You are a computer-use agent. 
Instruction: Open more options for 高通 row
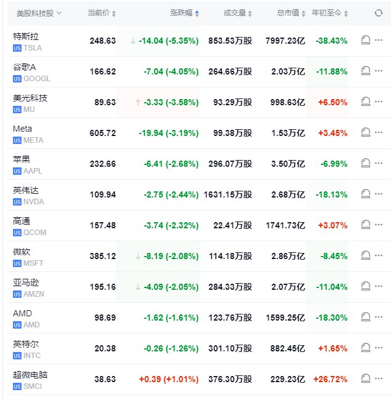379,225
